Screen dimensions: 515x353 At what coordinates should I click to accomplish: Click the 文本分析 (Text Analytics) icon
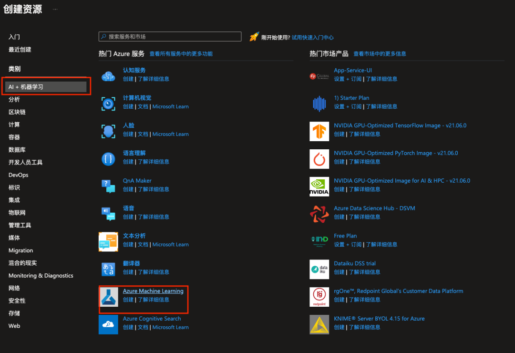click(x=108, y=241)
